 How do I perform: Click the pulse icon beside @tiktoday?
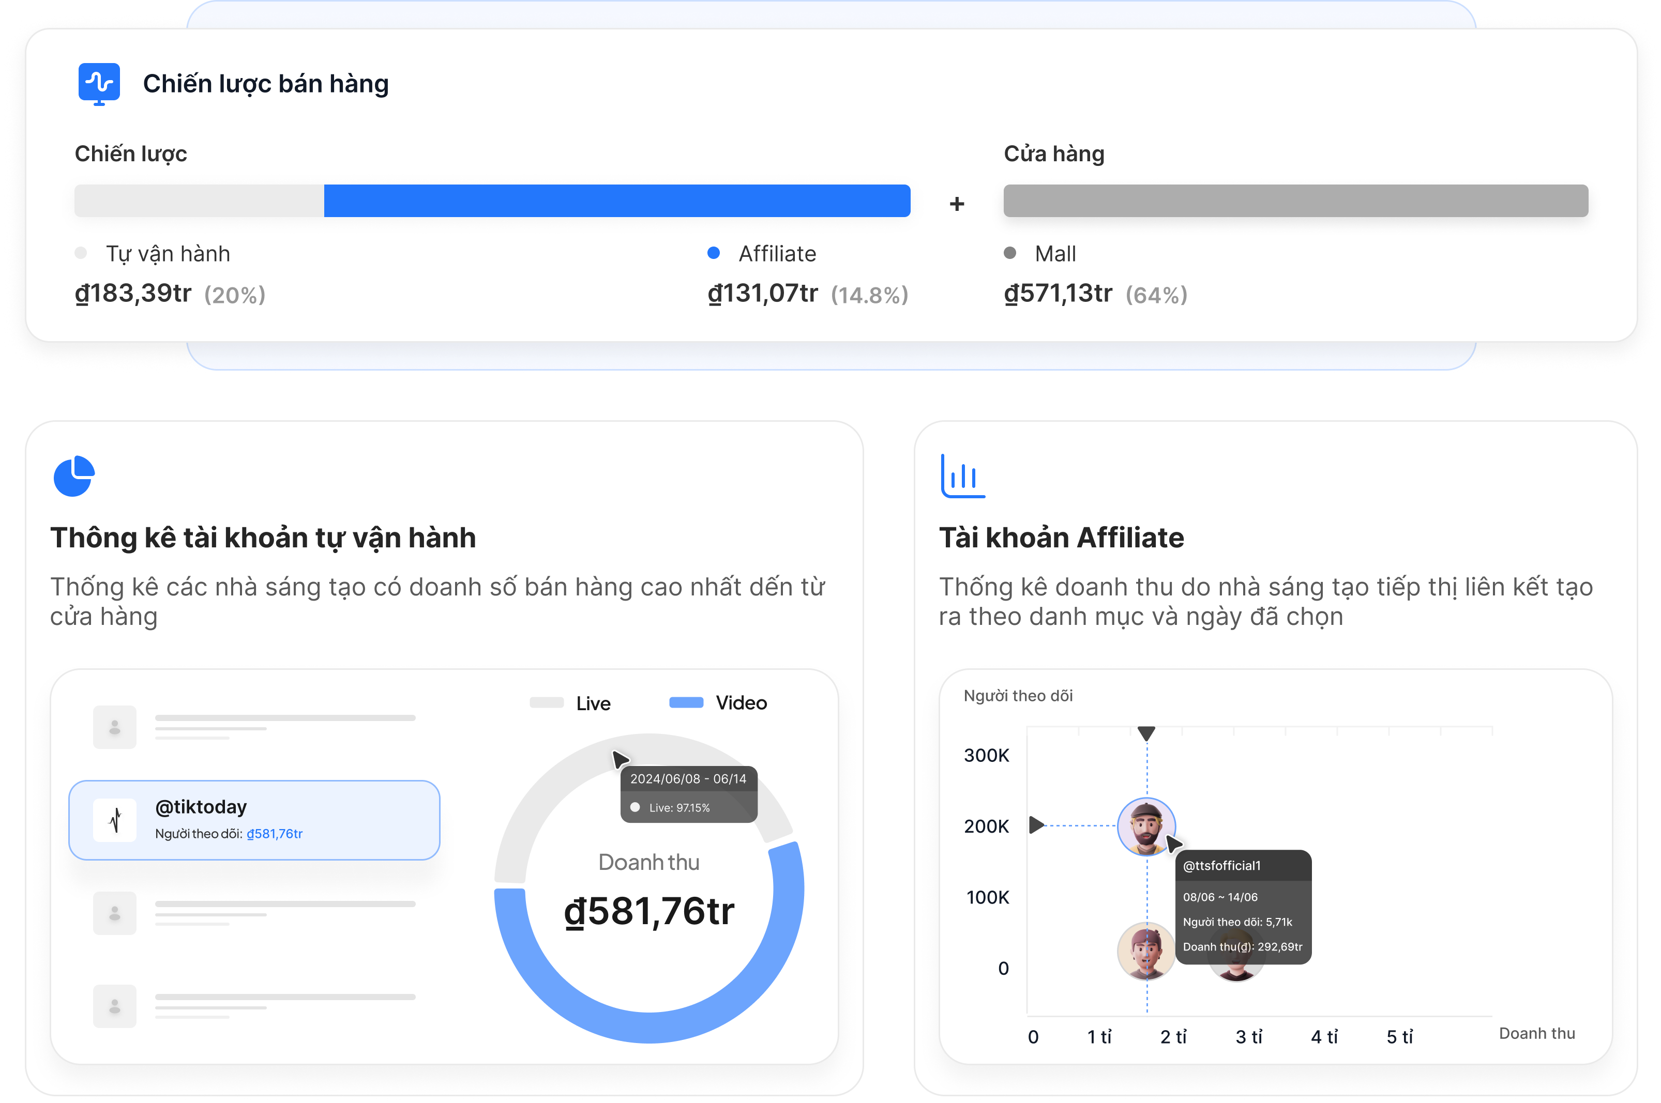pyautogui.click(x=115, y=820)
